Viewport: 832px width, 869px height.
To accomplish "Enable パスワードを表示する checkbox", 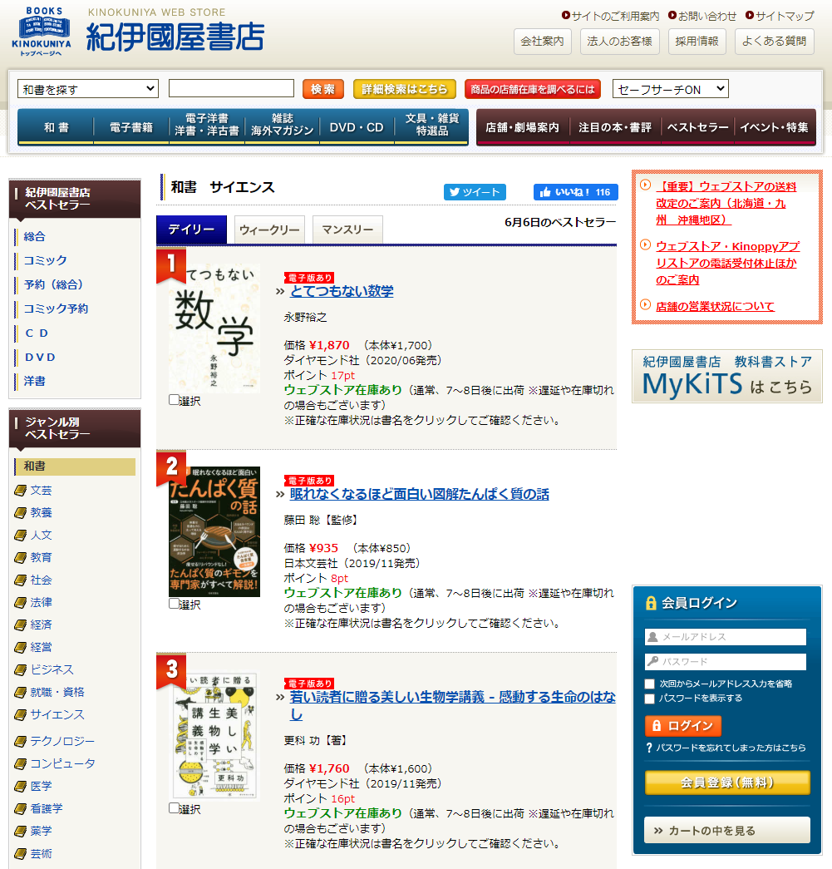I will tap(650, 699).
